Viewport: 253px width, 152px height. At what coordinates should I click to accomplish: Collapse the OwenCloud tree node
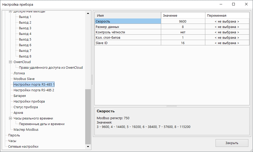[11, 62]
